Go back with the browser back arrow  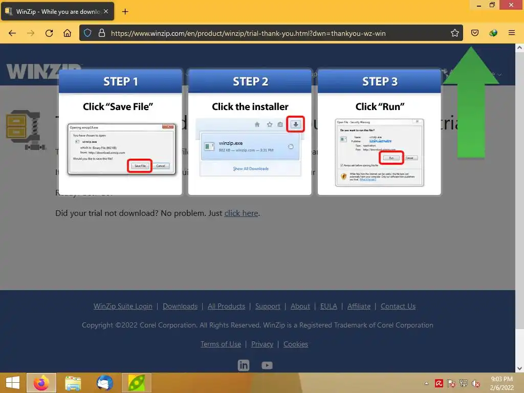point(12,33)
